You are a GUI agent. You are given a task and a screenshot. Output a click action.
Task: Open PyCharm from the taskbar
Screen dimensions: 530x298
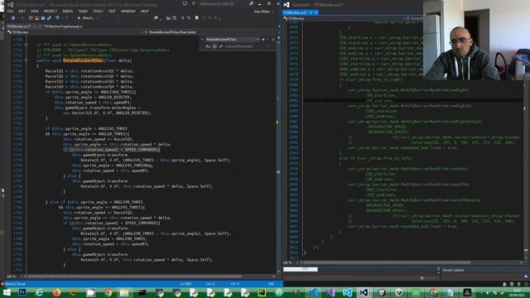click(x=262, y=292)
